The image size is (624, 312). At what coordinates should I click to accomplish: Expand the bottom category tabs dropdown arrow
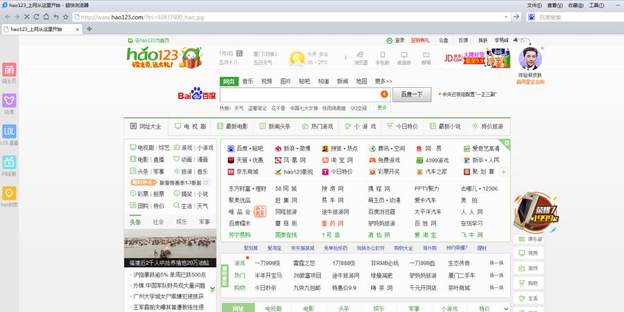[506, 309]
